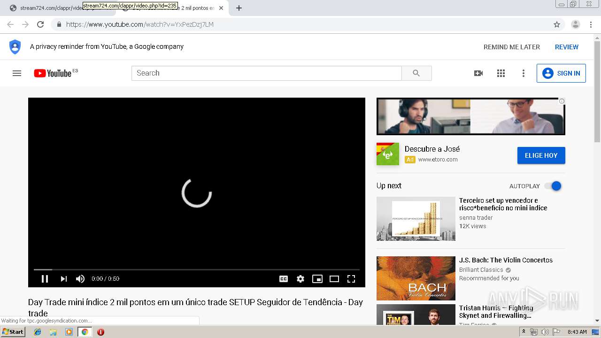
Task: Click the Descubre a José ad title
Action: pyautogui.click(x=432, y=149)
